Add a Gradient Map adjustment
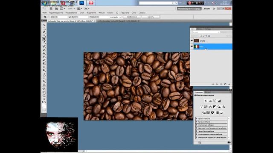The height and width of the screenshot is (153, 273). (x=217, y=113)
